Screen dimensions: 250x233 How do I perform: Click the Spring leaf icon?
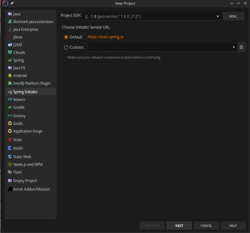10,60
